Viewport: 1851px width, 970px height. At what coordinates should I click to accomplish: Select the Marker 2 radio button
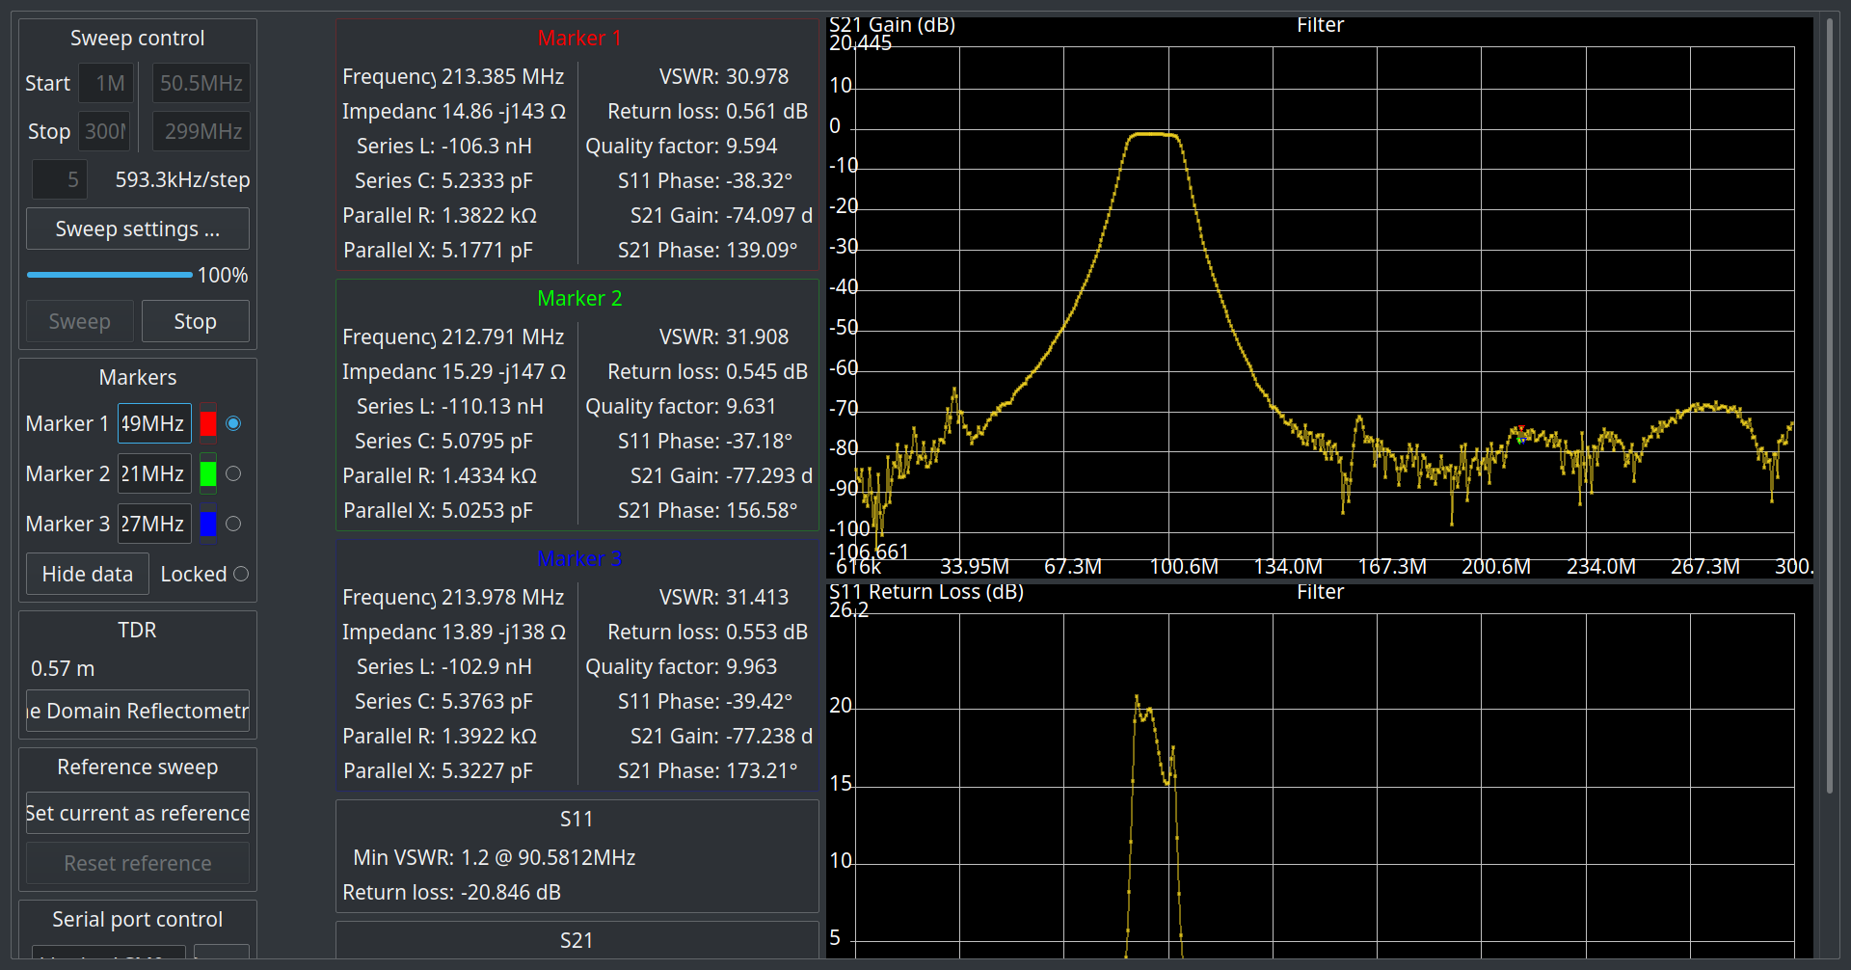click(x=233, y=473)
